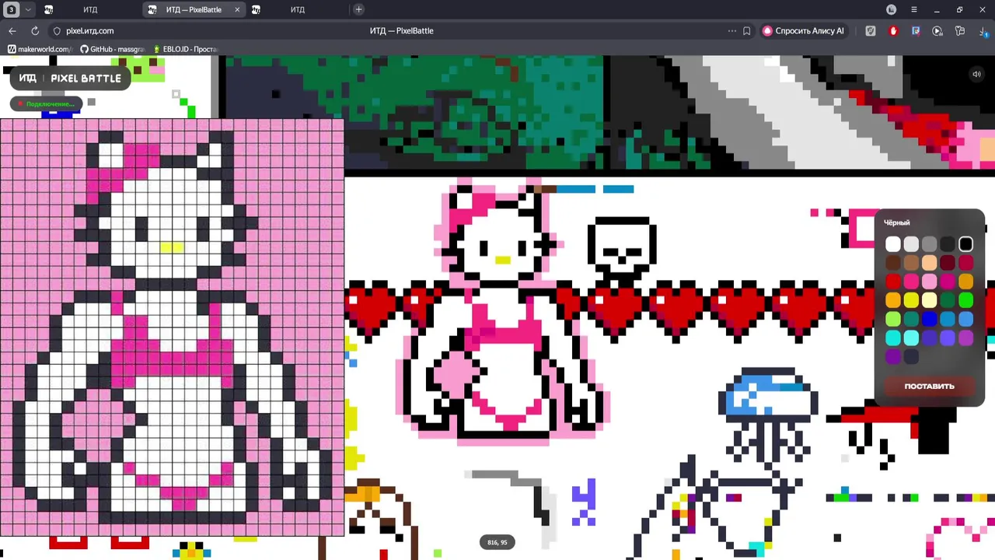Open the user profile avatar icon
This screenshot has width=995, height=560.
pyautogui.click(x=892, y=9)
